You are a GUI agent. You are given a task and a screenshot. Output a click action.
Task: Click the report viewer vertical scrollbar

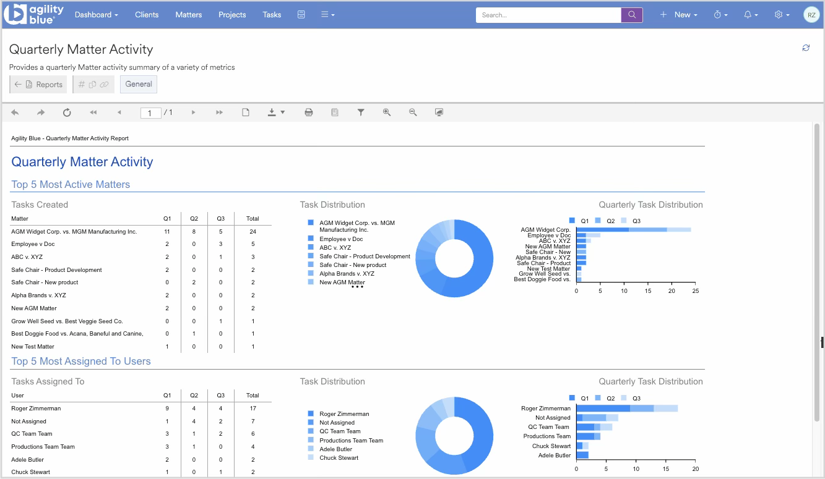817,272
